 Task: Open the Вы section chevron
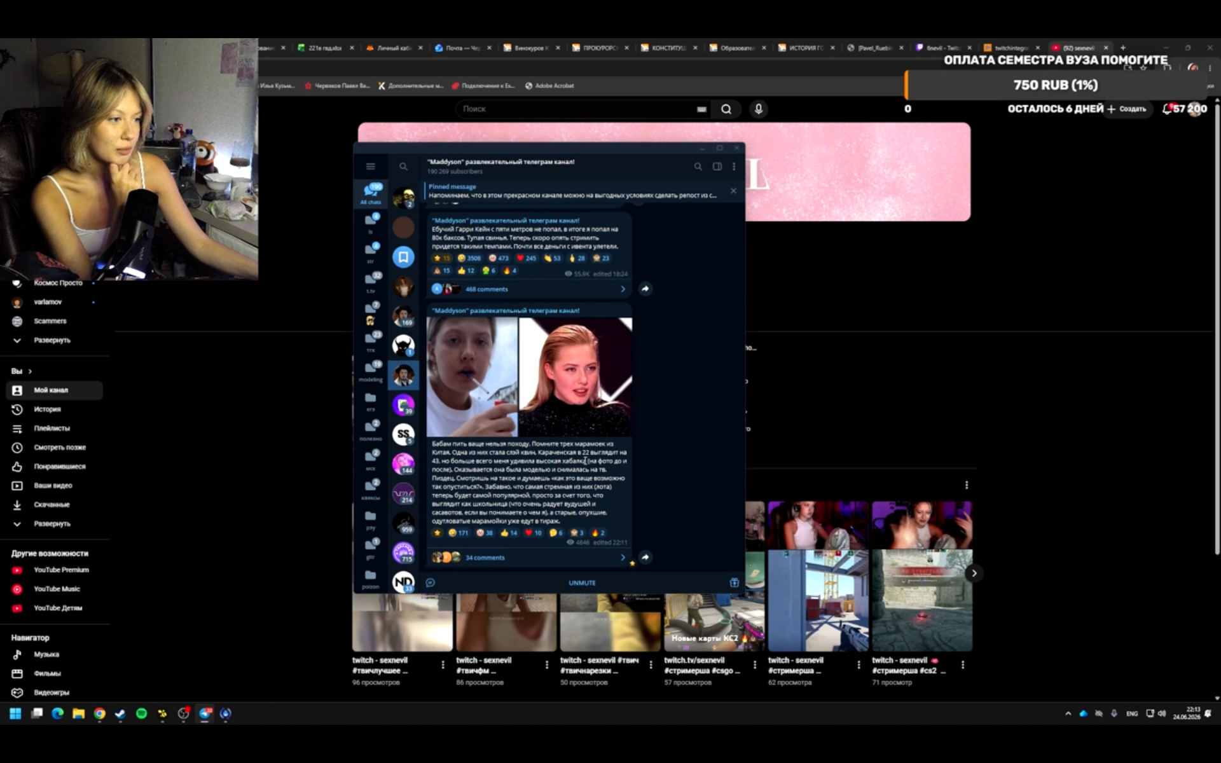30,371
